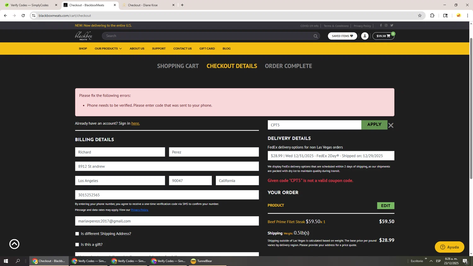
Task: Click the email address field
Action: [x=167, y=221]
